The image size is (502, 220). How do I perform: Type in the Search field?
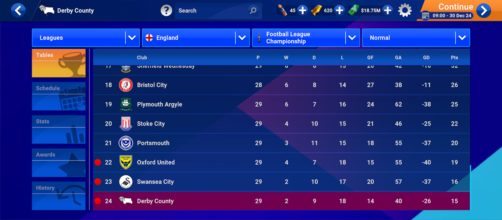point(211,11)
